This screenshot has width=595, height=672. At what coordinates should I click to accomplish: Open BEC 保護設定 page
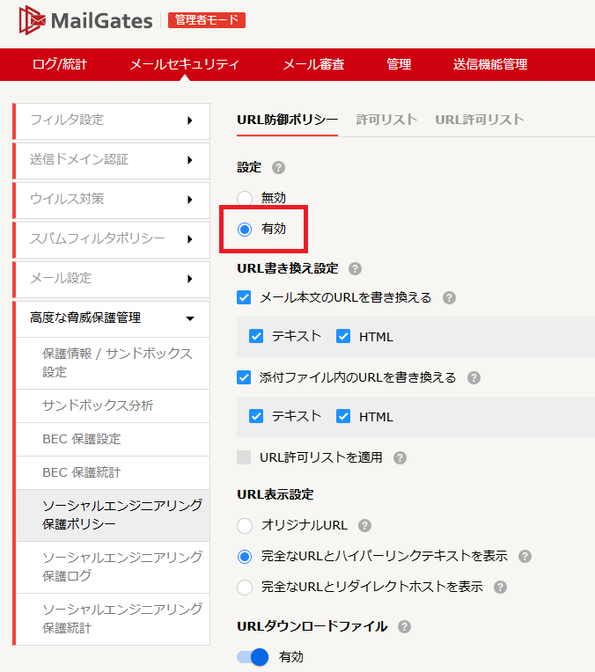point(113,439)
